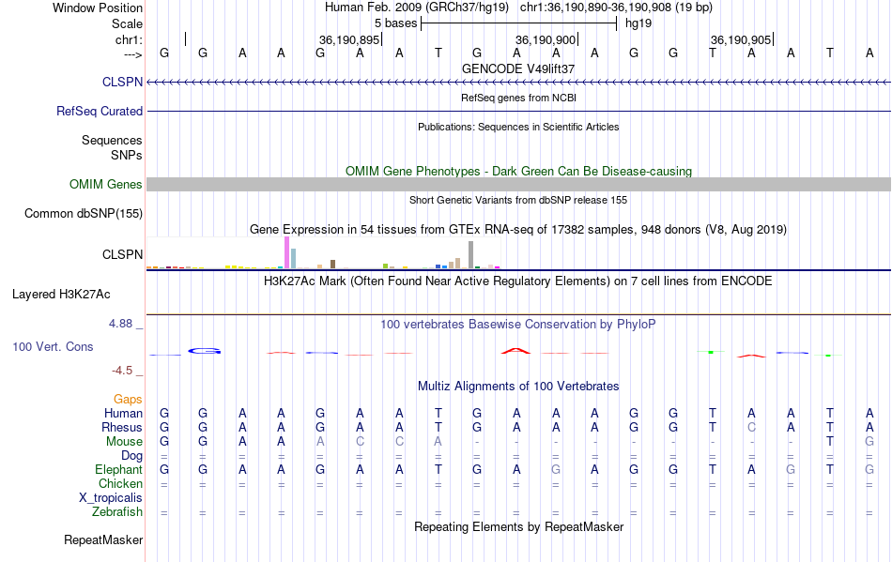Click the Mouse alignment row label
The height and width of the screenshot is (562, 892).
pyautogui.click(x=124, y=442)
